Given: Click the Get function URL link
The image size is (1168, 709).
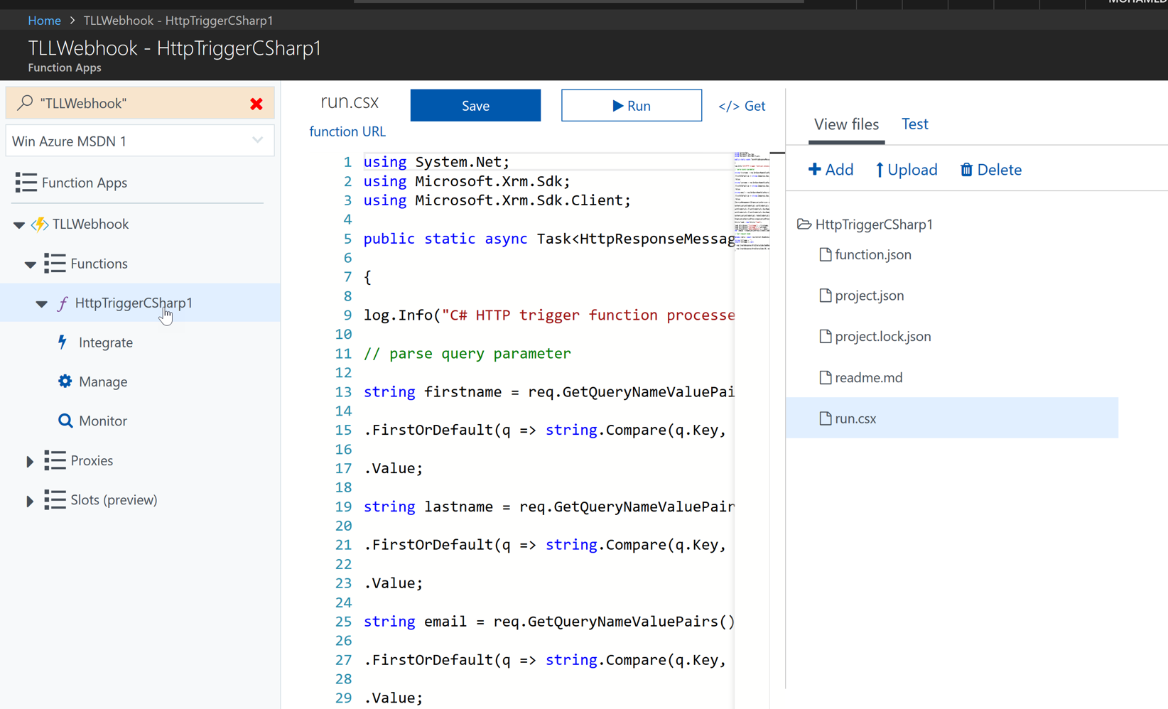Looking at the screenshot, I should click(x=742, y=106).
